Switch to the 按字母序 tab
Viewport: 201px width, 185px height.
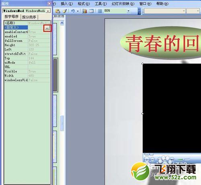pos(12,17)
